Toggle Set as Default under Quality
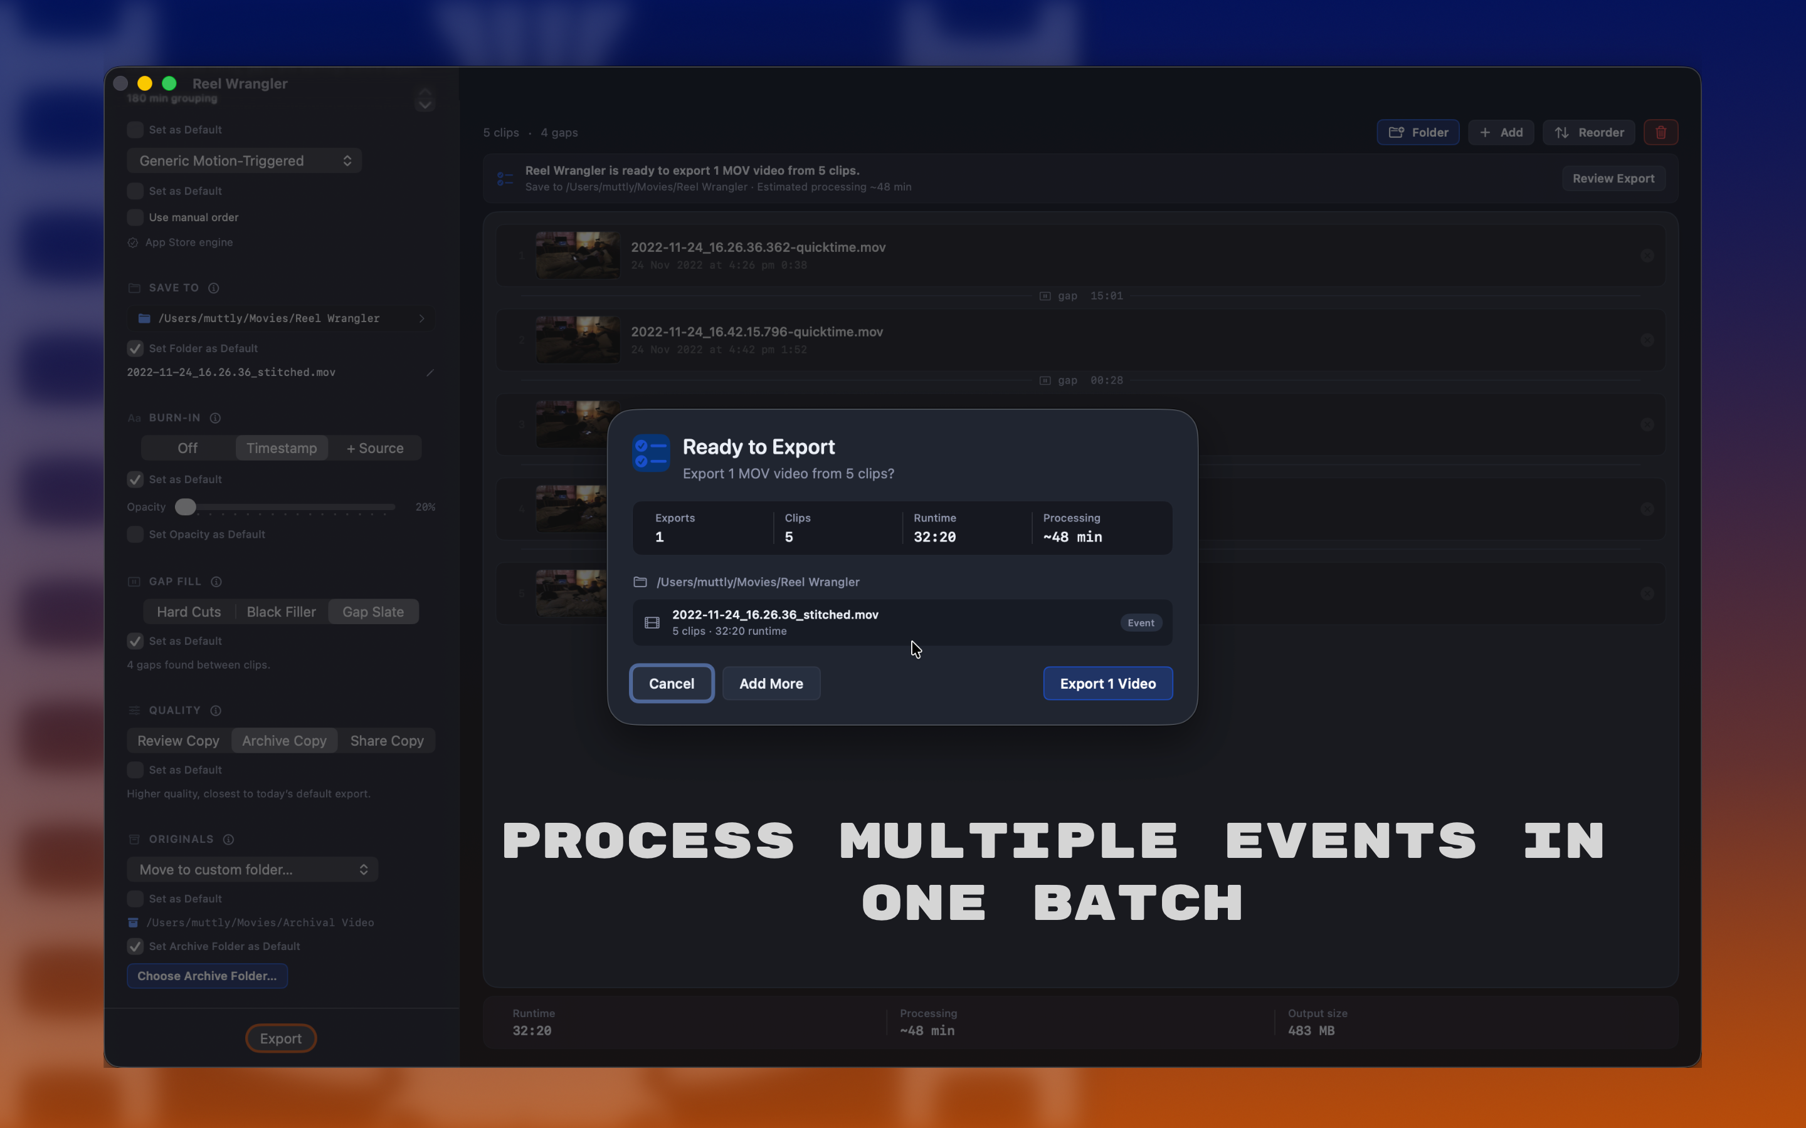Screen dimensions: 1806x1128 coord(135,770)
